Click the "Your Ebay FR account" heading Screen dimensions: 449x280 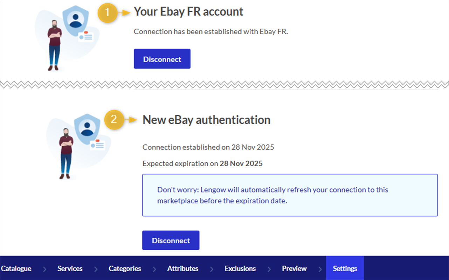coord(188,12)
